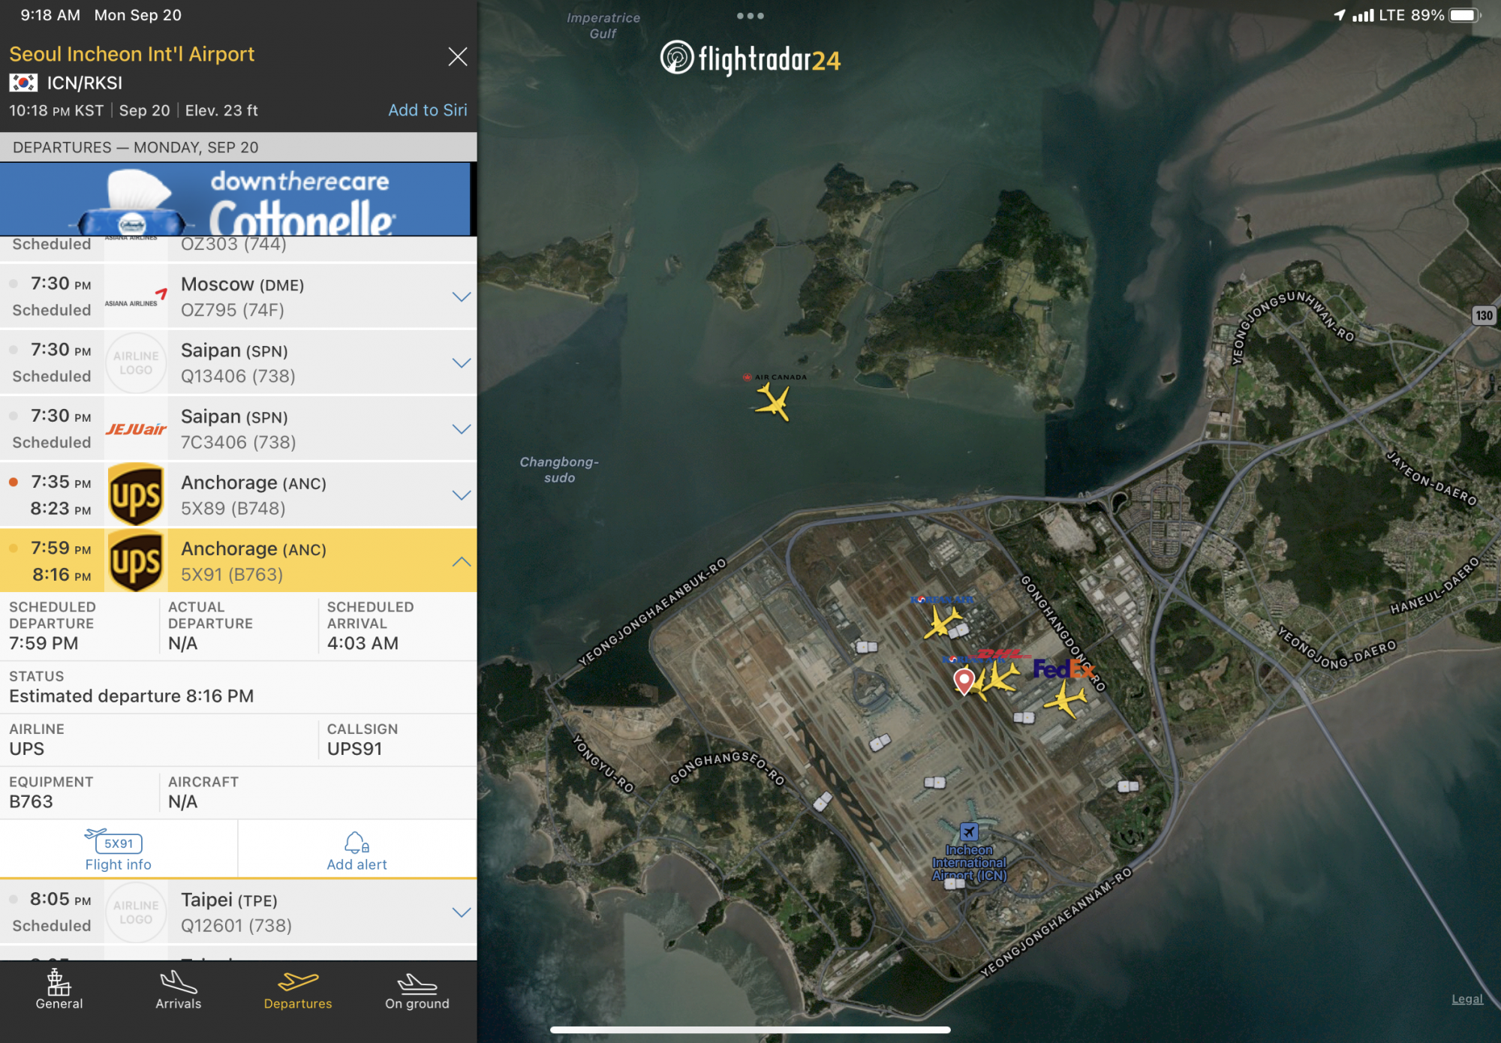Collapse the Anchorage 5X91 flight details
The width and height of the screenshot is (1501, 1043).
462,561
